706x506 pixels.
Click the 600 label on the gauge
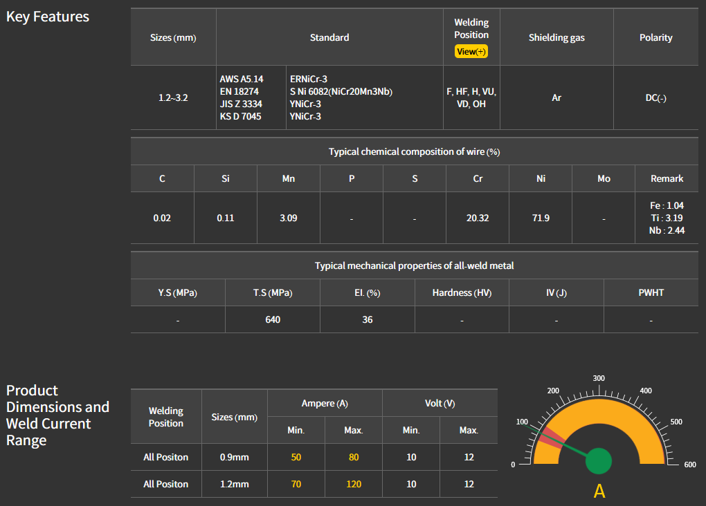[689, 465]
